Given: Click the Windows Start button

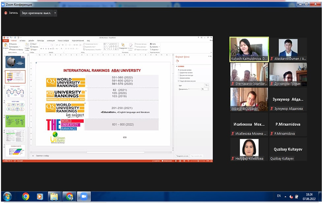Looking at the screenshot, I should click(7, 196).
